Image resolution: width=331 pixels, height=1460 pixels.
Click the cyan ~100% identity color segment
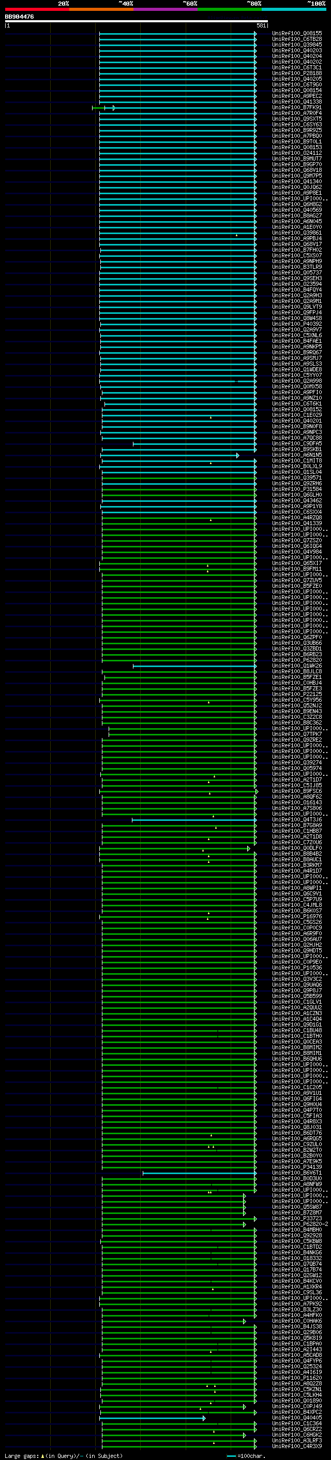[x=294, y=9]
